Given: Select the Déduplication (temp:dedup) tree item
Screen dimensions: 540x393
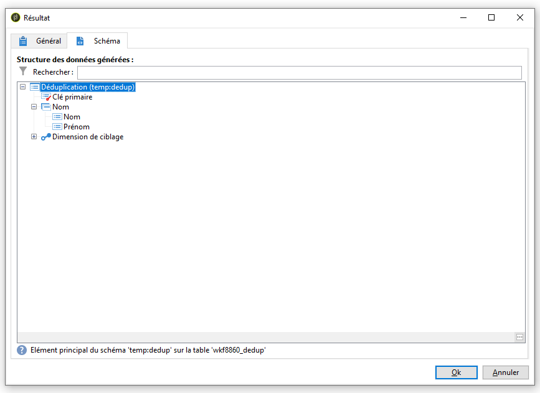Looking at the screenshot, I should tap(88, 87).
